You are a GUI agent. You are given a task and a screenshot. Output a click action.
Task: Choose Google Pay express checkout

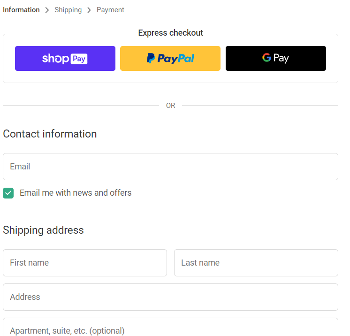(276, 59)
